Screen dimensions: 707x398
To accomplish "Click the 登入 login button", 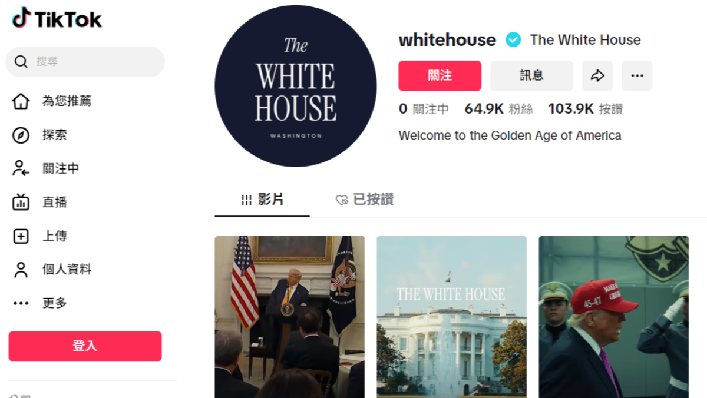I will point(85,346).
